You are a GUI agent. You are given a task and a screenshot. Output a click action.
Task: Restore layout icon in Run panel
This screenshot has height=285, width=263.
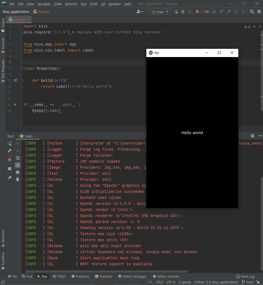tap(10, 169)
